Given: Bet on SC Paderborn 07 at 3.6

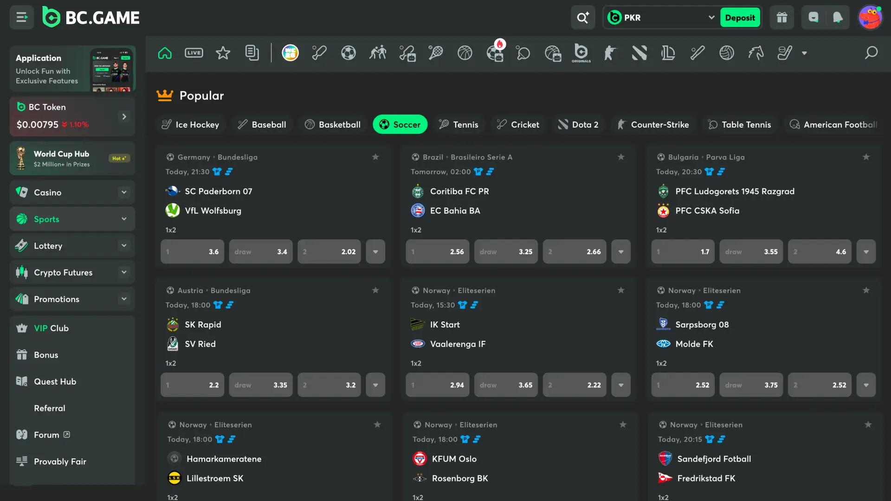Looking at the screenshot, I should tap(192, 252).
